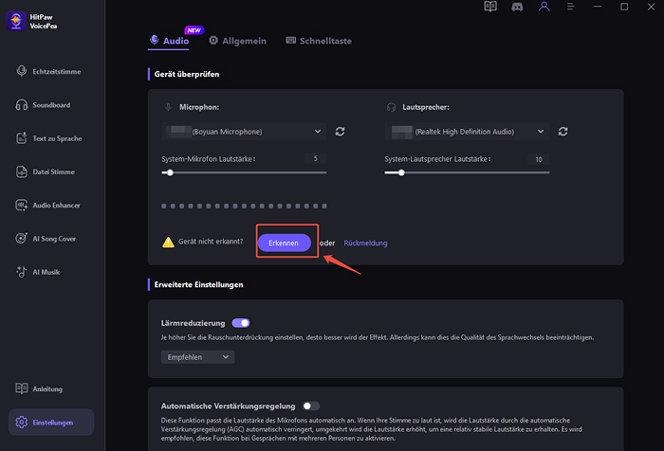Switch to the Audio tab

(x=169, y=41)
